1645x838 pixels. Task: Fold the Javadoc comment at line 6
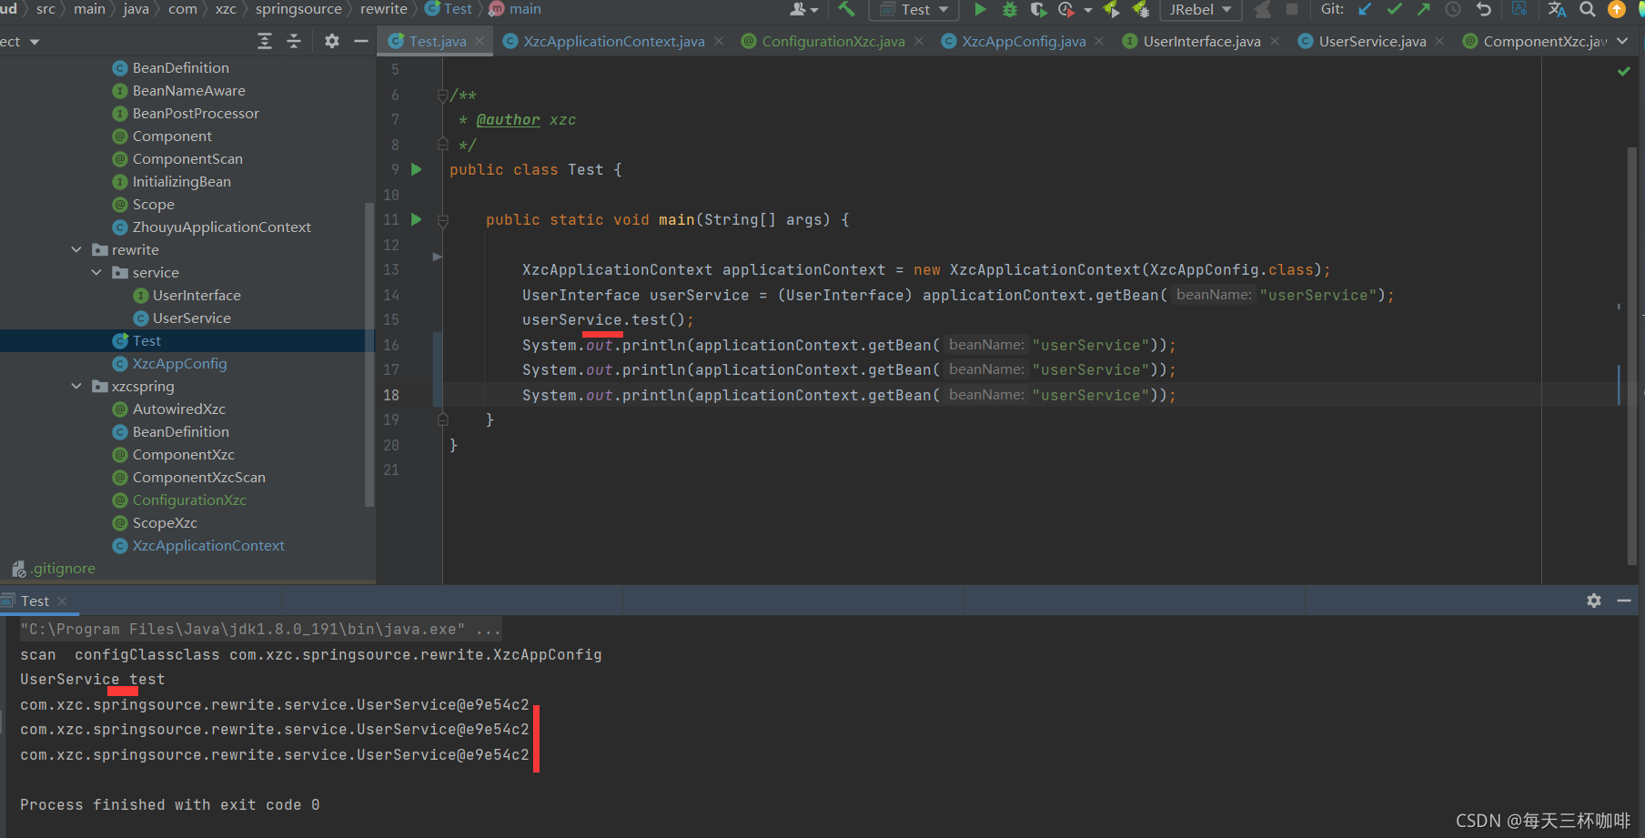point(443,95)
